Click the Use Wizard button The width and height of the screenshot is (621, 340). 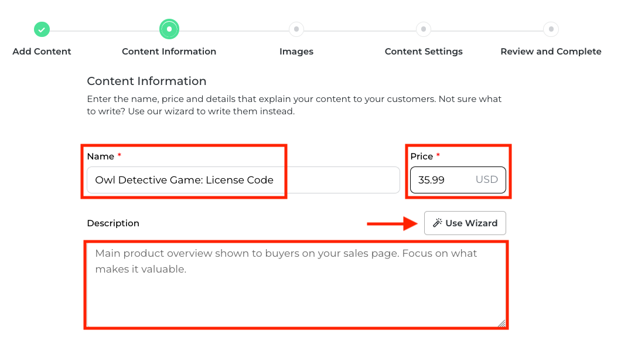(465, 223)
